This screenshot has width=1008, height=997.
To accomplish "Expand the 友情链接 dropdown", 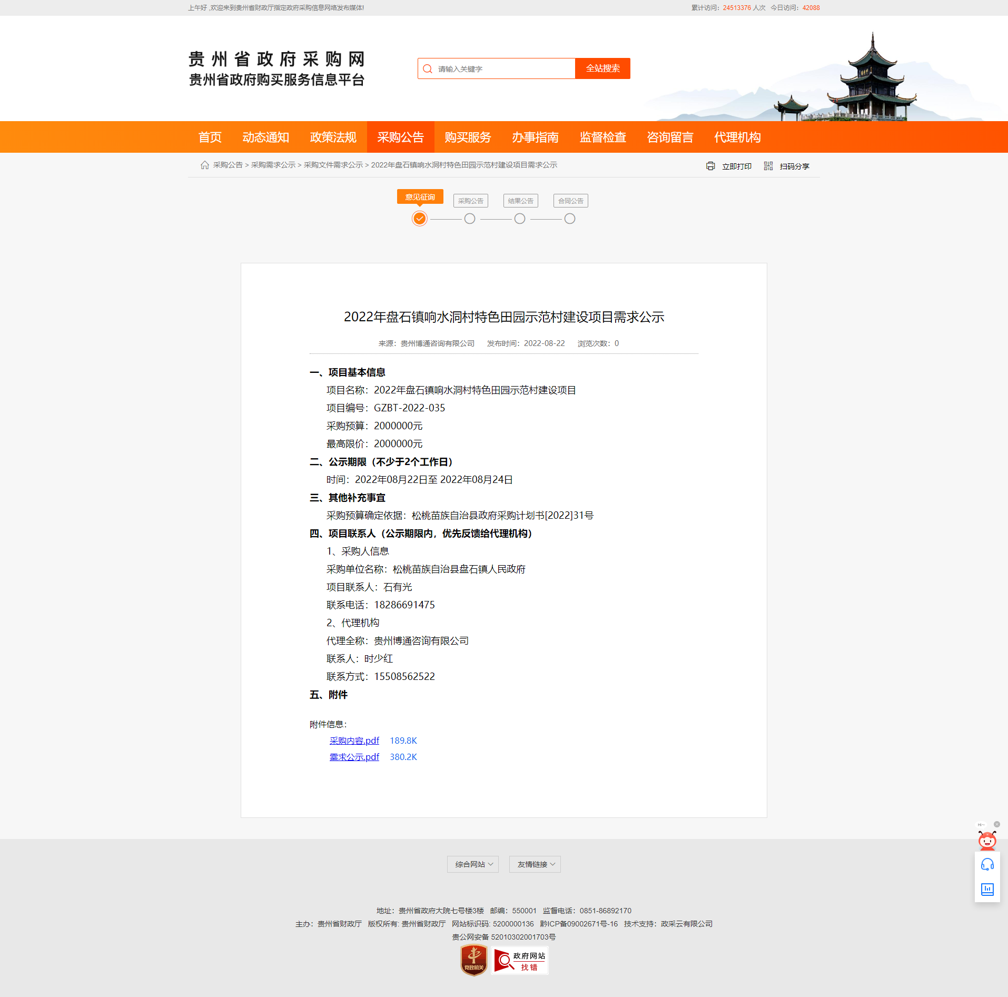I will 535,864.
